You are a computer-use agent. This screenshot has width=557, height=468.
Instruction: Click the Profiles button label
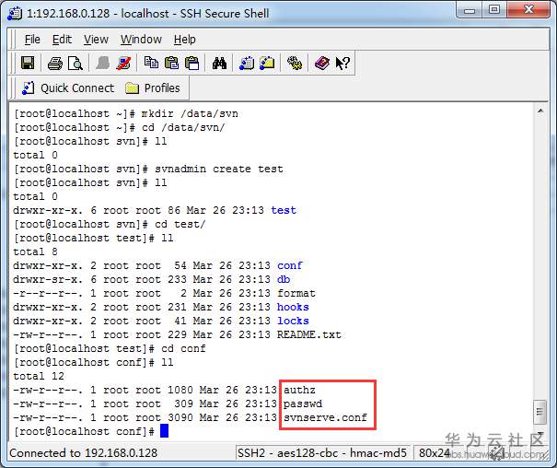[162, 88]
